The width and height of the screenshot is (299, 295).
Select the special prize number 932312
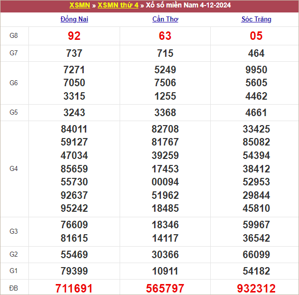point(256,289)
